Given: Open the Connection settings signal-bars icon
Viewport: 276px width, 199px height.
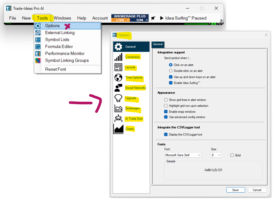Looking at the screenshot, I should click(x=118, y=57).
